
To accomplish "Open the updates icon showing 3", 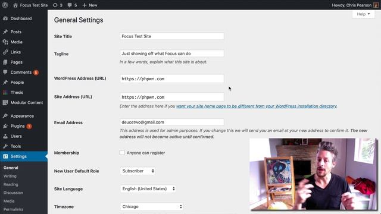I will pos(55,5).
